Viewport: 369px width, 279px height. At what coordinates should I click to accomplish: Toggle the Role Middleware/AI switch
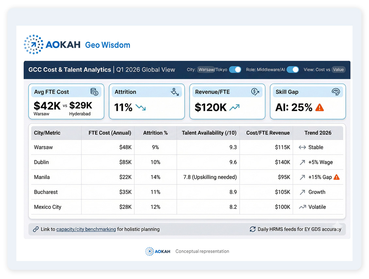coord(293,70)
